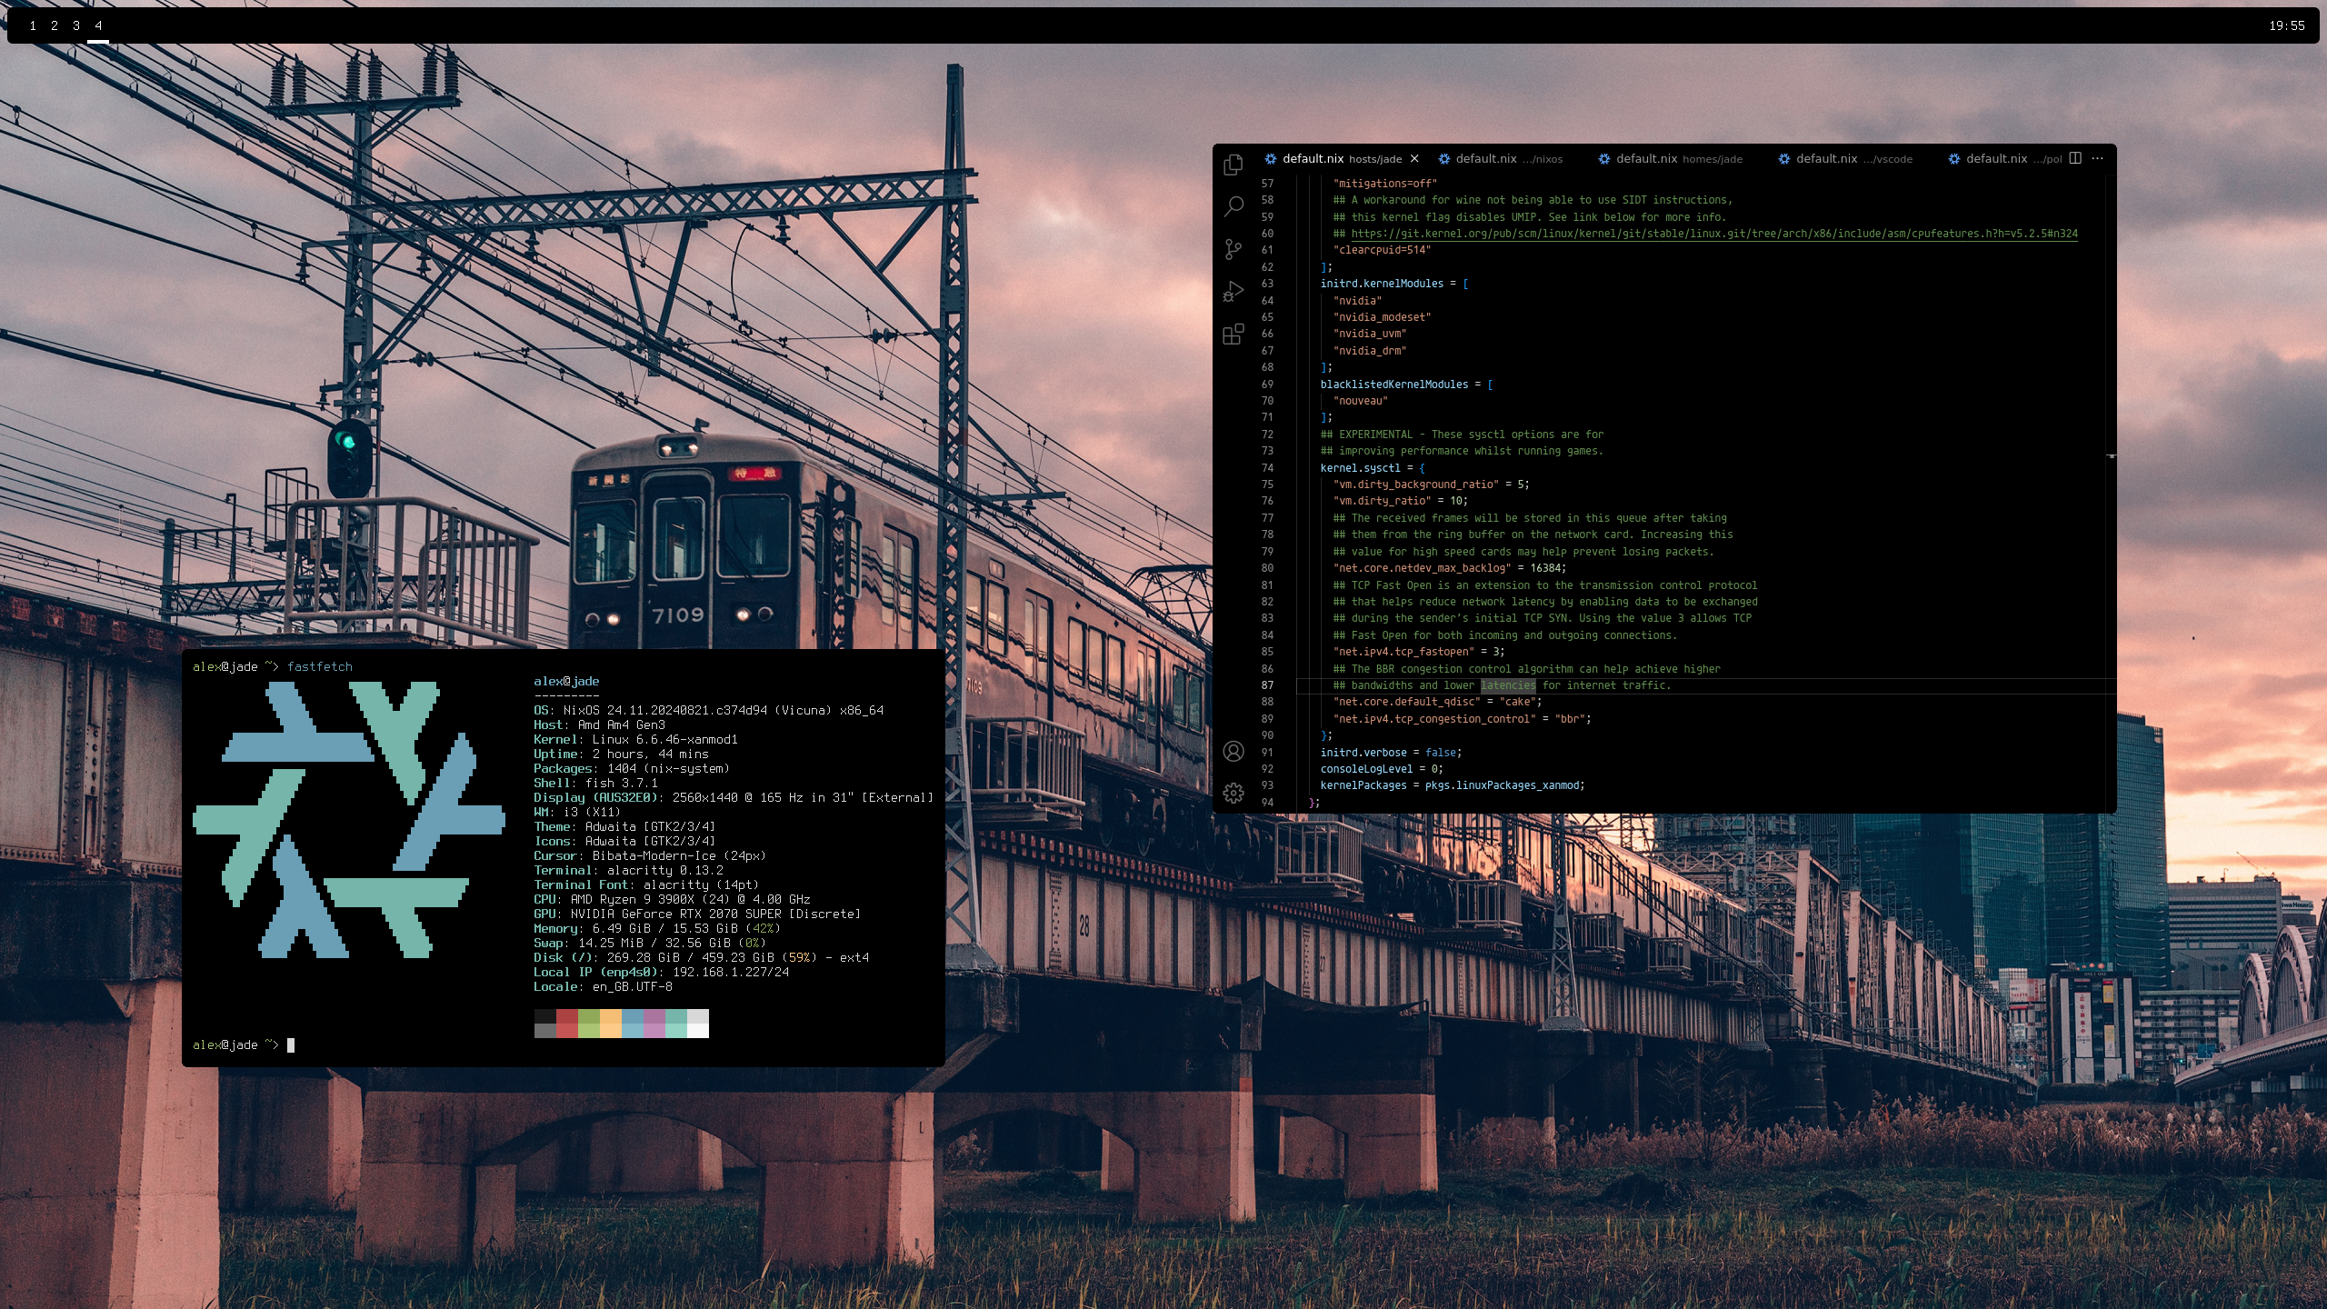This screenshot has height=1309, width=2327.
Task: Open the Explorer view in sidebar
Action: (1233, 165)
